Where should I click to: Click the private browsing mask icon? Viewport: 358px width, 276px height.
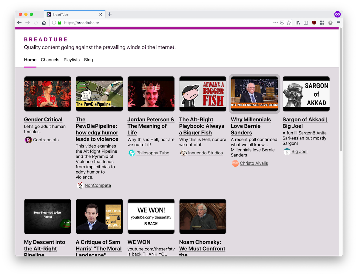click(x=337, y=14)
